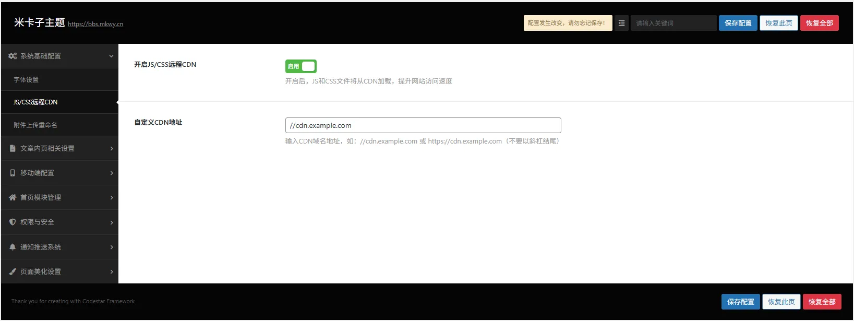The width and height of the screenshot is (854, 321).
Task: Focus the 自定义CDN地址 text field
Action: click(x=423, y=125)
